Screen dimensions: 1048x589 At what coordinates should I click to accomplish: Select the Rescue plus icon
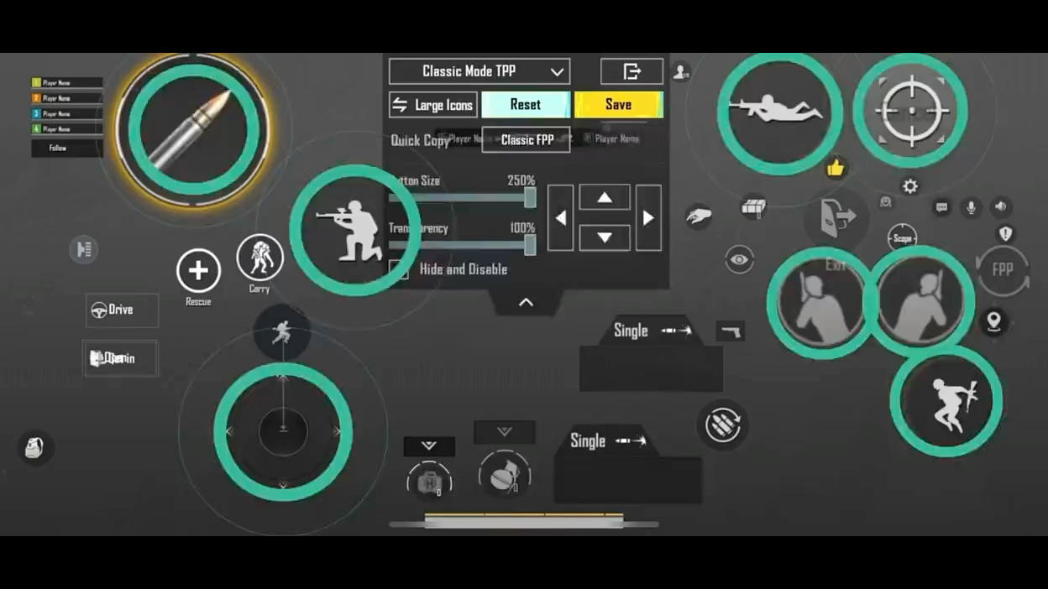point(198,270)
